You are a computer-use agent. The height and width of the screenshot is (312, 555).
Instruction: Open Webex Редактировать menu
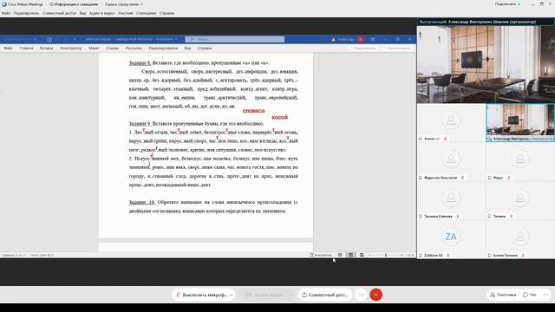tap(27, 13)
